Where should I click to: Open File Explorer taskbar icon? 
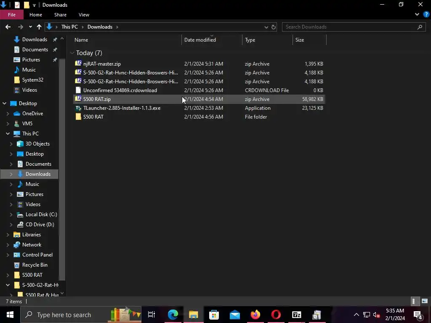tap(194, 315)
